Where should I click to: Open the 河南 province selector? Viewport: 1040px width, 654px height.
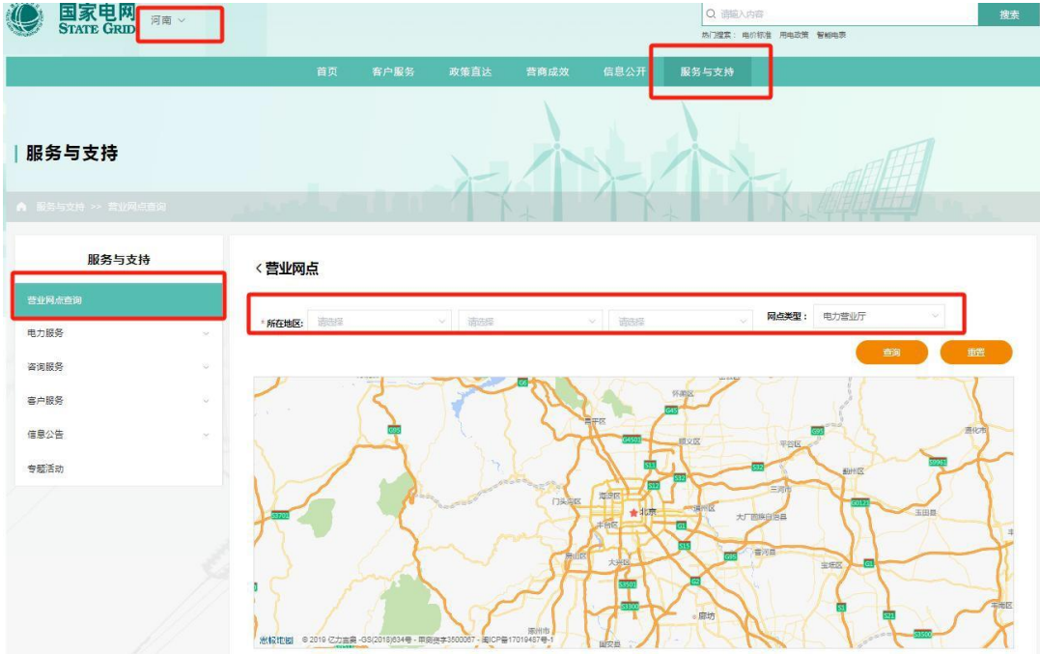tap(168, 20)
